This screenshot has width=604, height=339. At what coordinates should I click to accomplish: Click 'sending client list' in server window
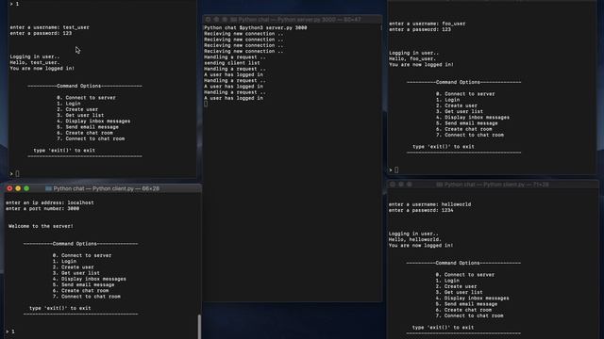tap(232, 63)
